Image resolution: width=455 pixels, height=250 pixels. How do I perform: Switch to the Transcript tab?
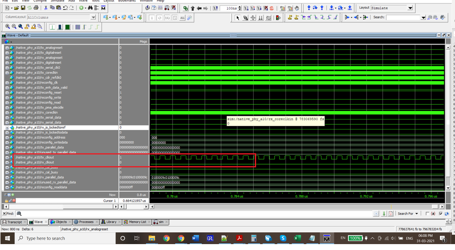coord(14,222)
